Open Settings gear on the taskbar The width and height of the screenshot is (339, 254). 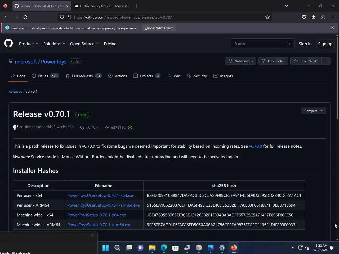pyautogui.click(x=222, y=248)
